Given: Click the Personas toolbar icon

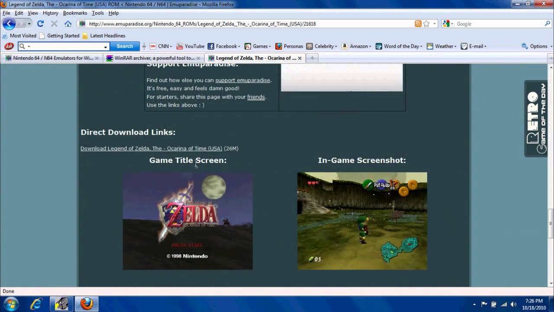Looking at the screenshot, I should (289, 46).
